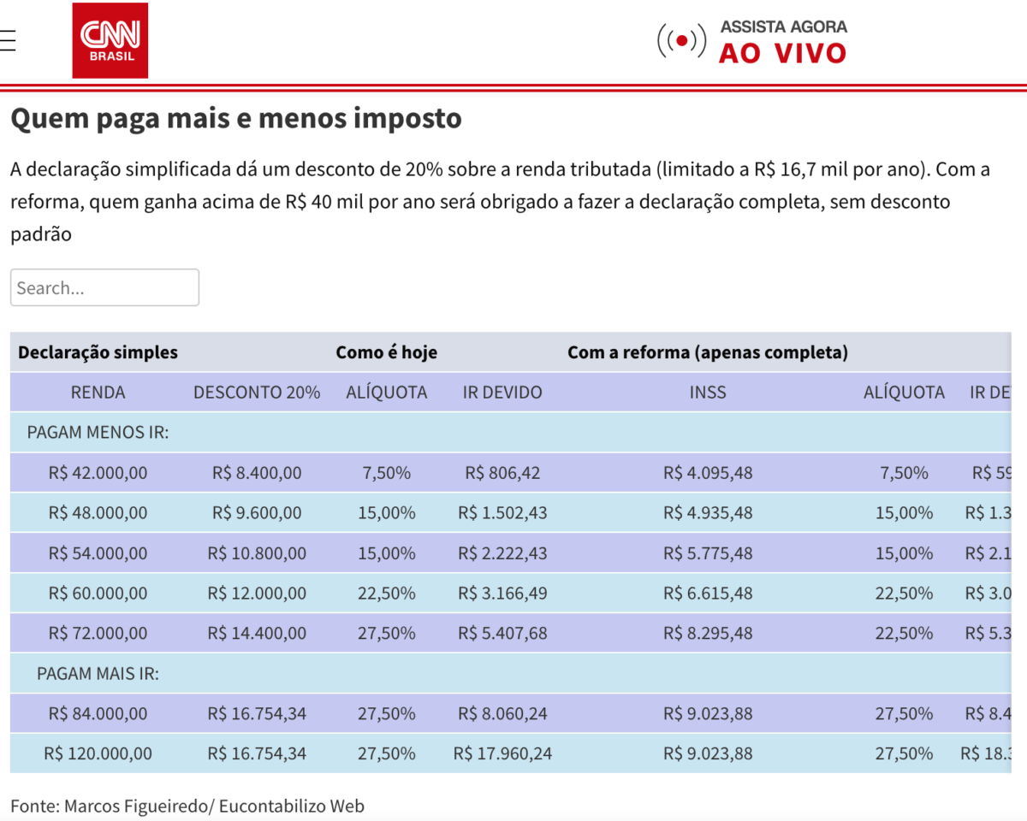Select the INSS cell R$ 8.295,48
Screen dimensions: 1027x821
coord(708,634)
